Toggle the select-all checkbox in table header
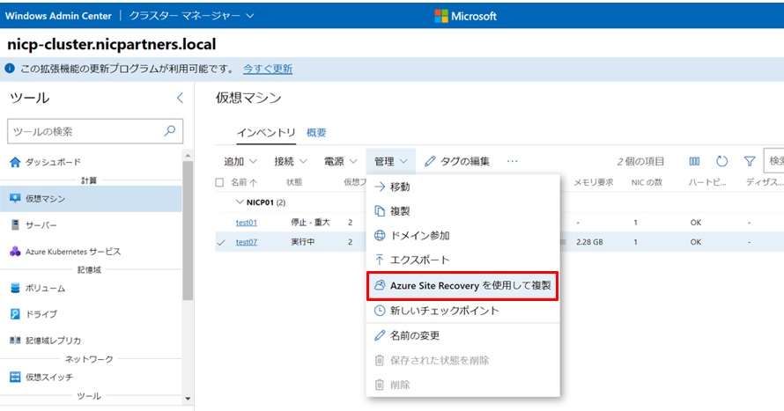Screen dimensions: 784x411 point(219,182)
